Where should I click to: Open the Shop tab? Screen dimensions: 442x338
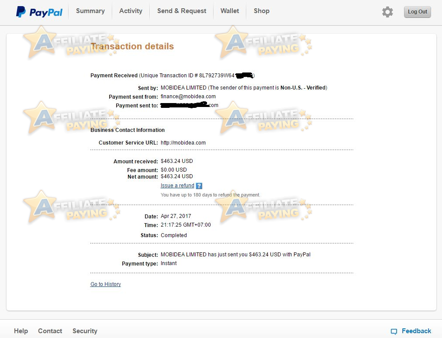(x=262, y=11)
